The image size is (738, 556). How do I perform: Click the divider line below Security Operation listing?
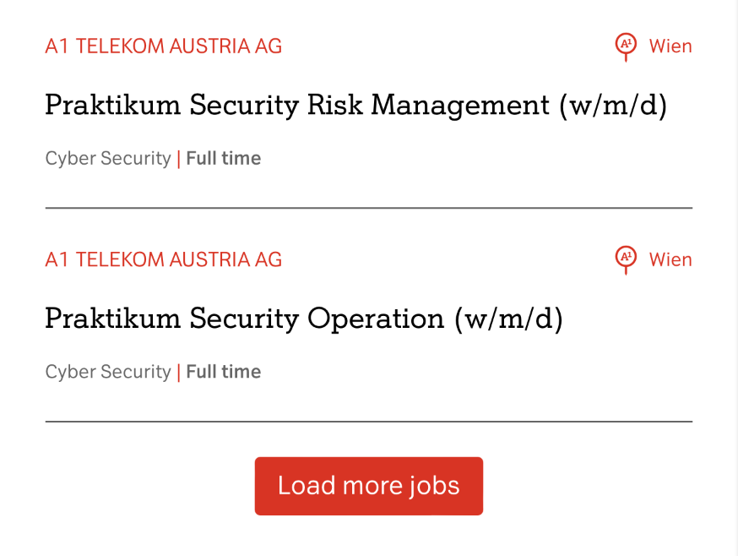click(368, 421)
